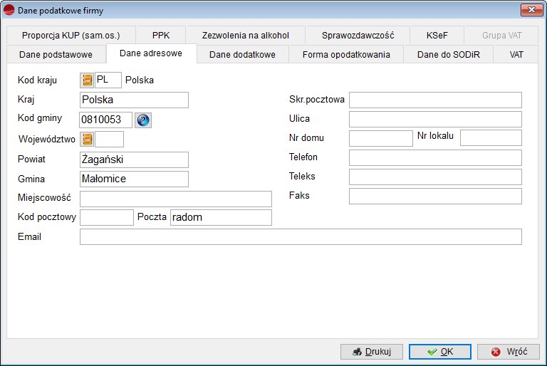Focus the Email input field
This screenshot has width=547, height=366.
pos(300,236)
